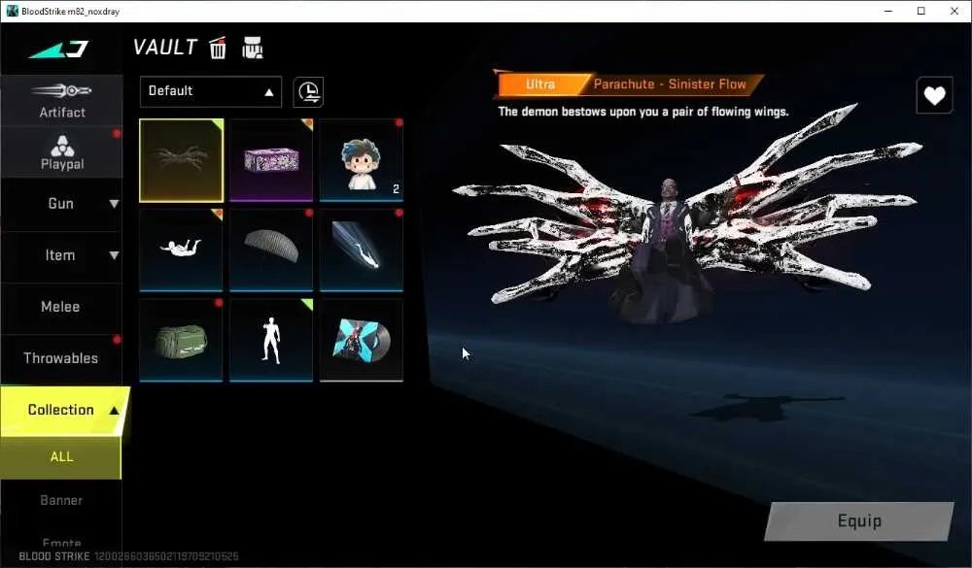Close the BloodStrike window
The height and width of the screenshot is (568, 972).
tap(955, 11)
